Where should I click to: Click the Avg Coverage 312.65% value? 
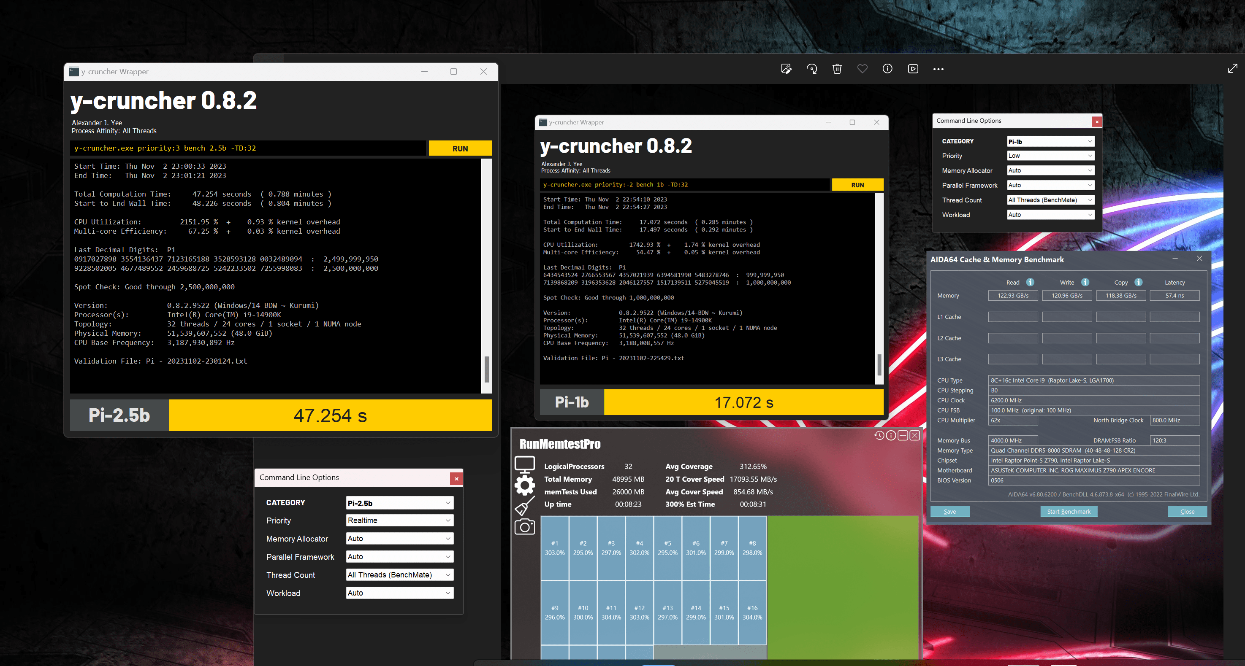(x=753, y=466)
